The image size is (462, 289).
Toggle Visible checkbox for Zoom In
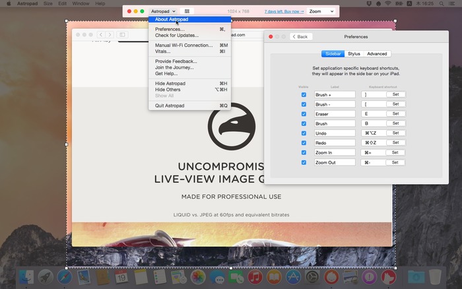coord(304,152)
